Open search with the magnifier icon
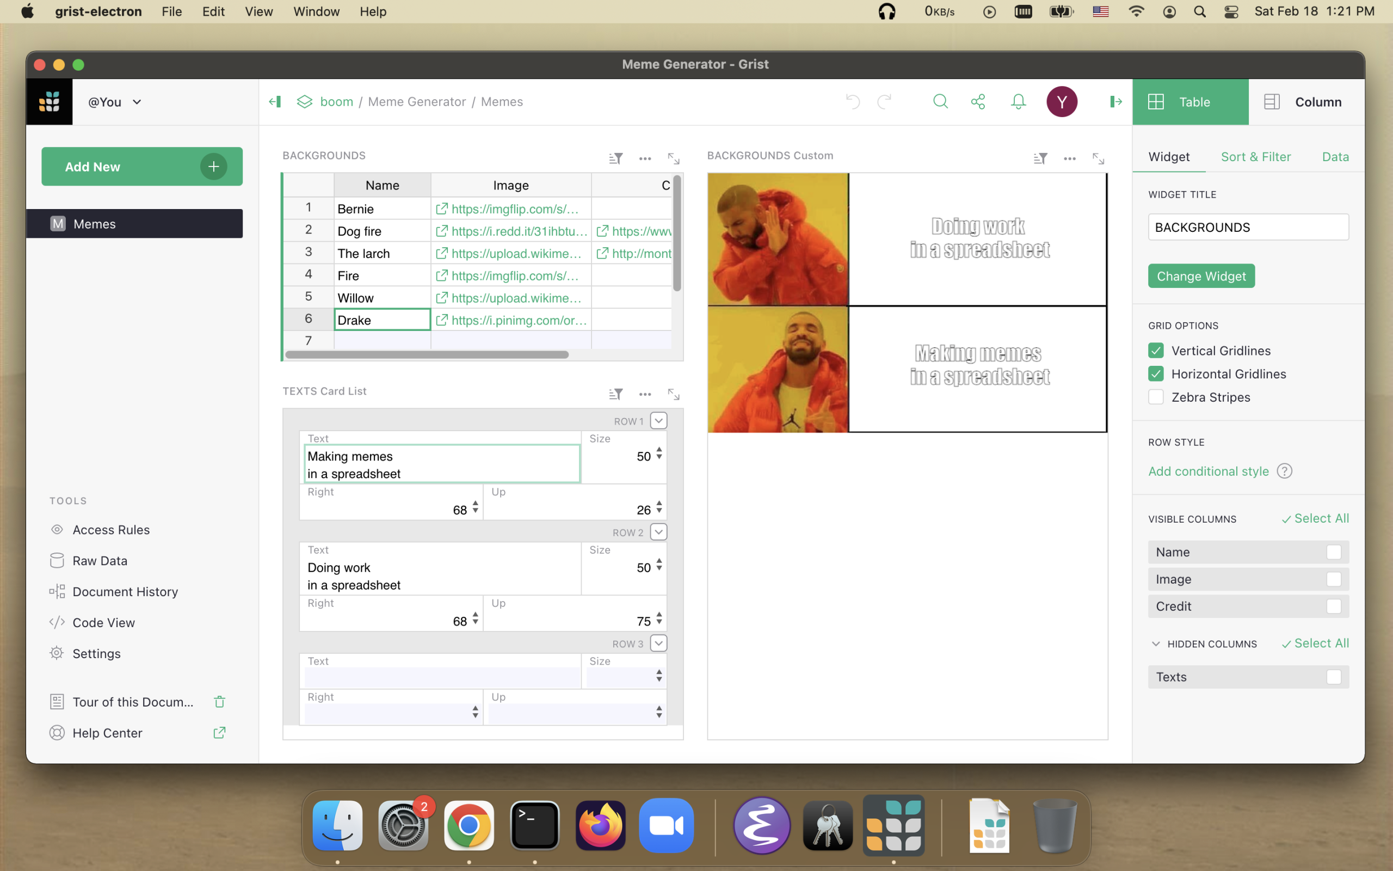1393x871 pixels. coord(941,102)
